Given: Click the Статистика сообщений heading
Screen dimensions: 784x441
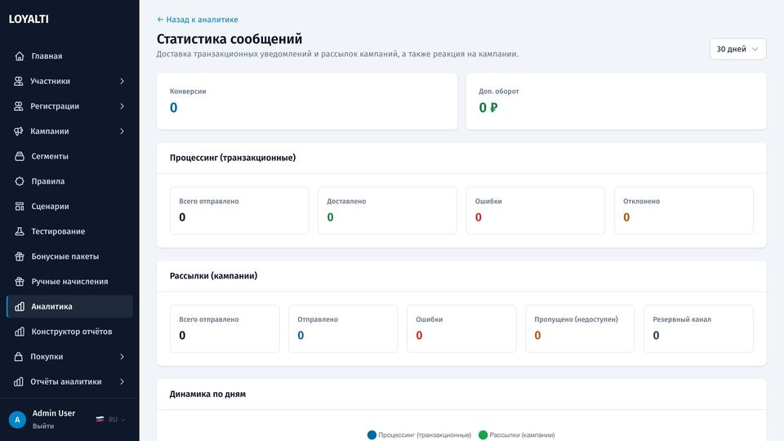Looking at the screenshot, I should [229, 39].
